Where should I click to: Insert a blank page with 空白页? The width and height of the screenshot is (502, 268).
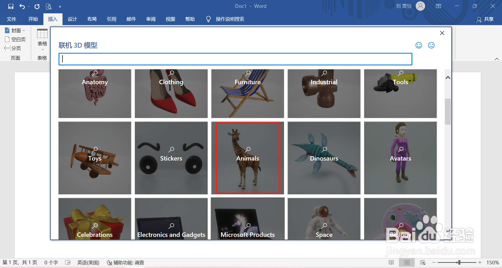pyautogui.click(x=15, y=39)
